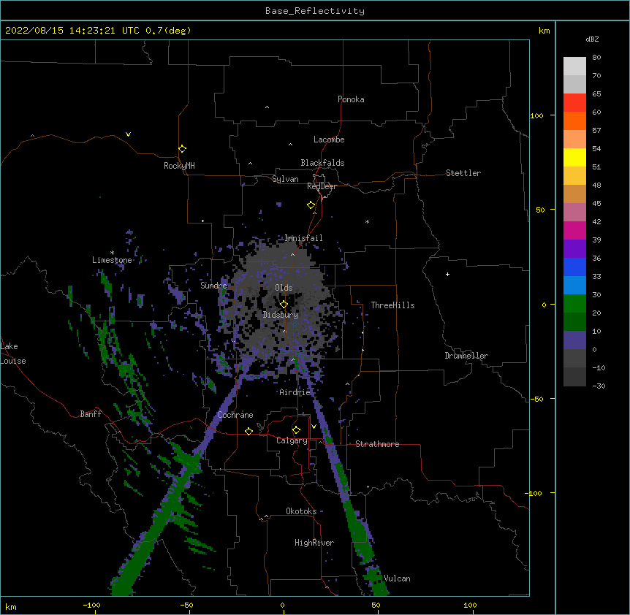Click white caret marker west of Lacombe
The width and height of the screenshot is (630, 615).
tap(290, 144)
